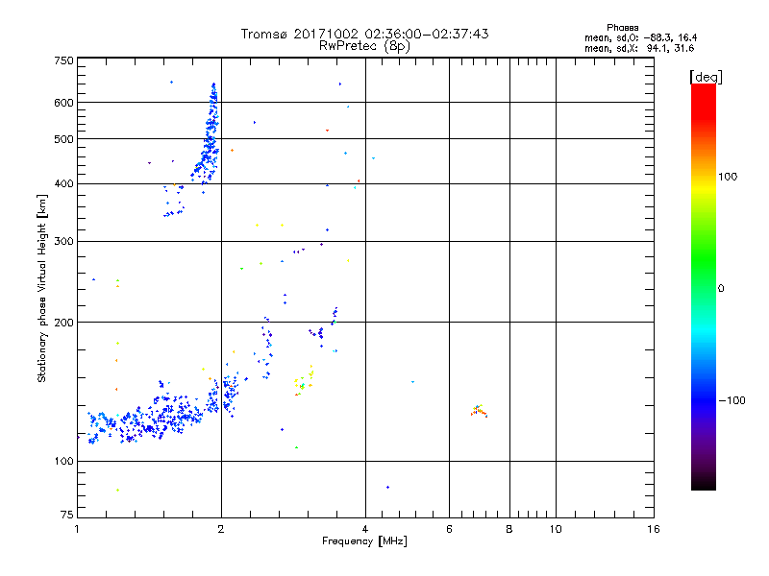
Task: Click the y-axis tick label "600"
Action: coord(63,103)
